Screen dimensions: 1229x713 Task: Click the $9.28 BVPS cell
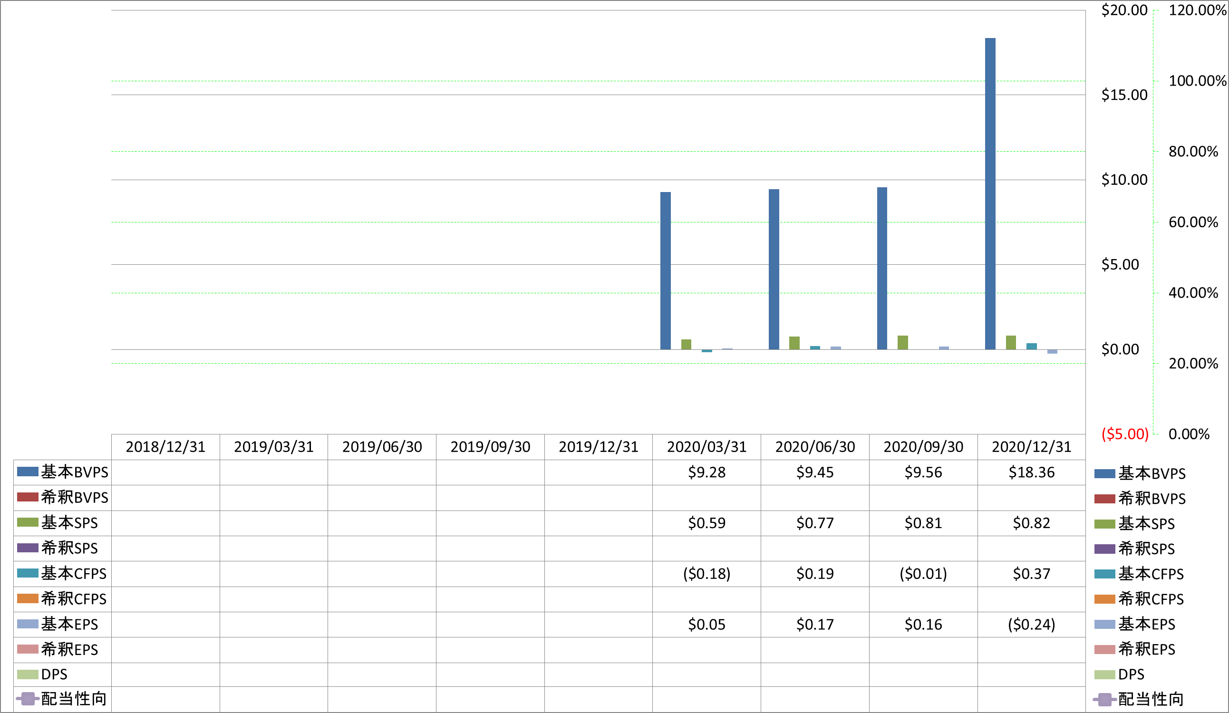[x=706, y=472]
